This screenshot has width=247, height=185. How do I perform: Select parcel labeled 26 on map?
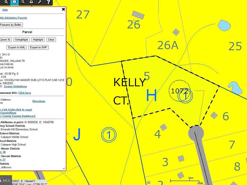[134, 25]
